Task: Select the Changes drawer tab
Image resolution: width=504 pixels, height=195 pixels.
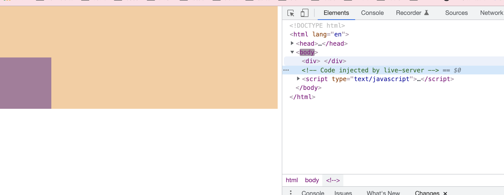Action: tap(427, 193)
